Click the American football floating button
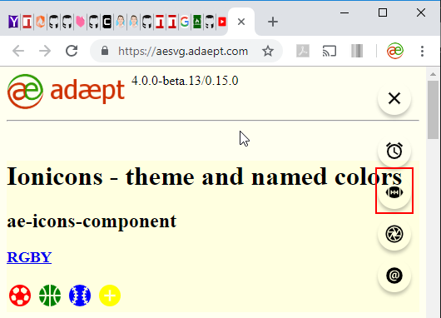 394,192
